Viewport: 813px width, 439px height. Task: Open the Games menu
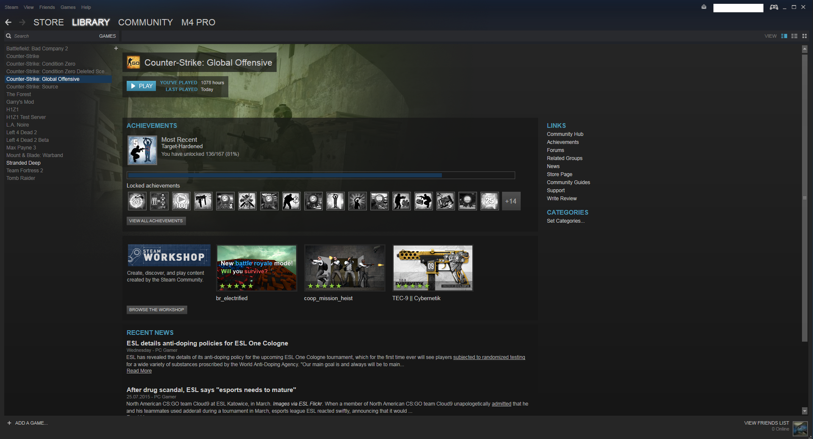(x=68, y=7)
